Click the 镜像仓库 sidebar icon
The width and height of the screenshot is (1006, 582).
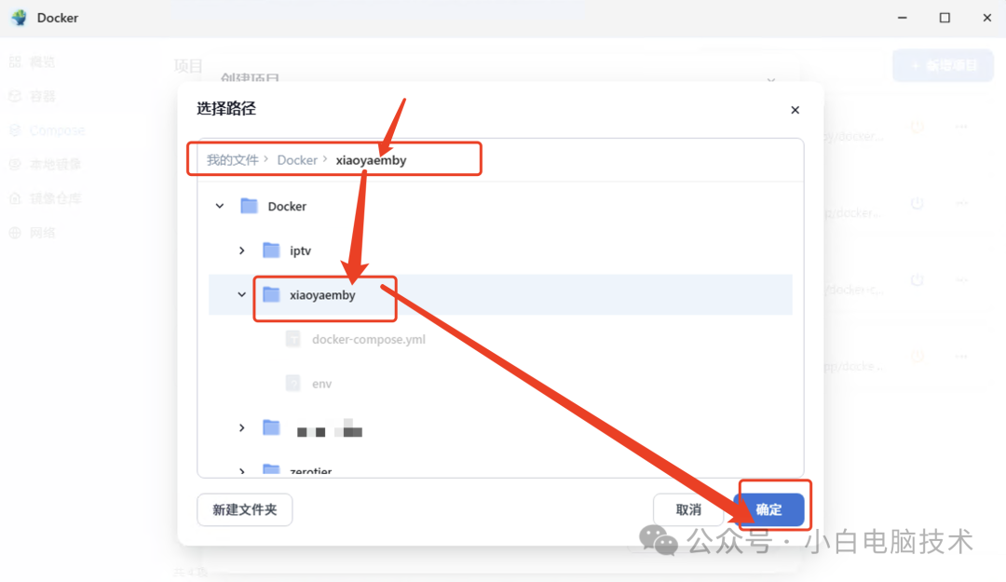[x=15, y=198]
